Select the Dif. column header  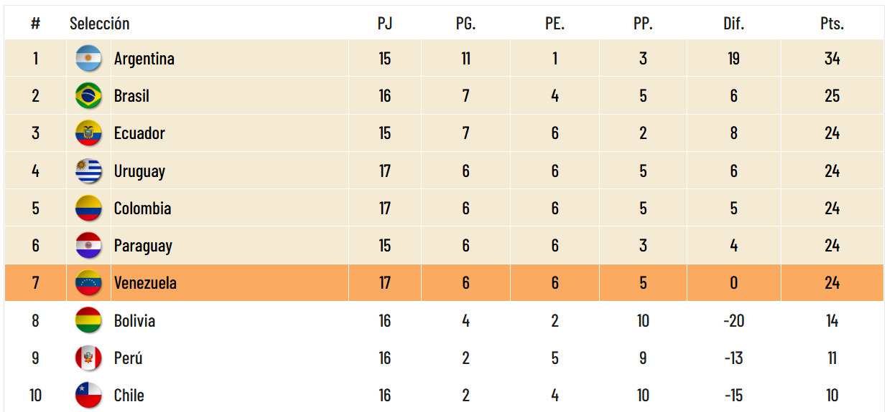733,23
